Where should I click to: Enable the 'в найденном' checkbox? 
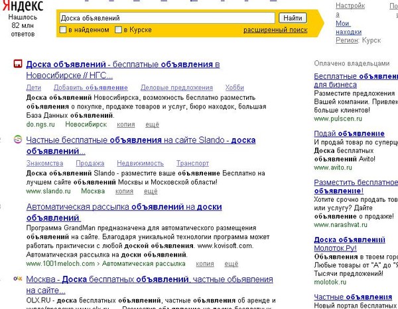pyautogui.click(x=63, y=30)
